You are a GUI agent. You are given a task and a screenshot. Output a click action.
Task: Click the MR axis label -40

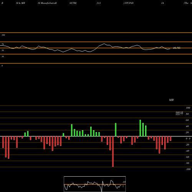click(187, 151)
